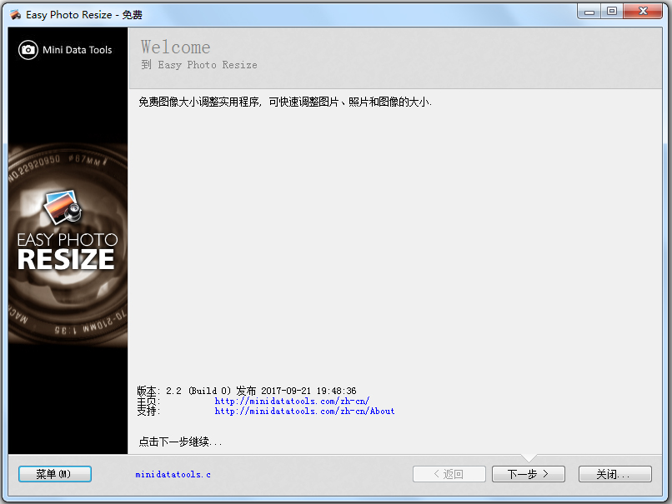Open the minidatatools.com/zh-cn/About support link
672x504 pixels.
304,411
